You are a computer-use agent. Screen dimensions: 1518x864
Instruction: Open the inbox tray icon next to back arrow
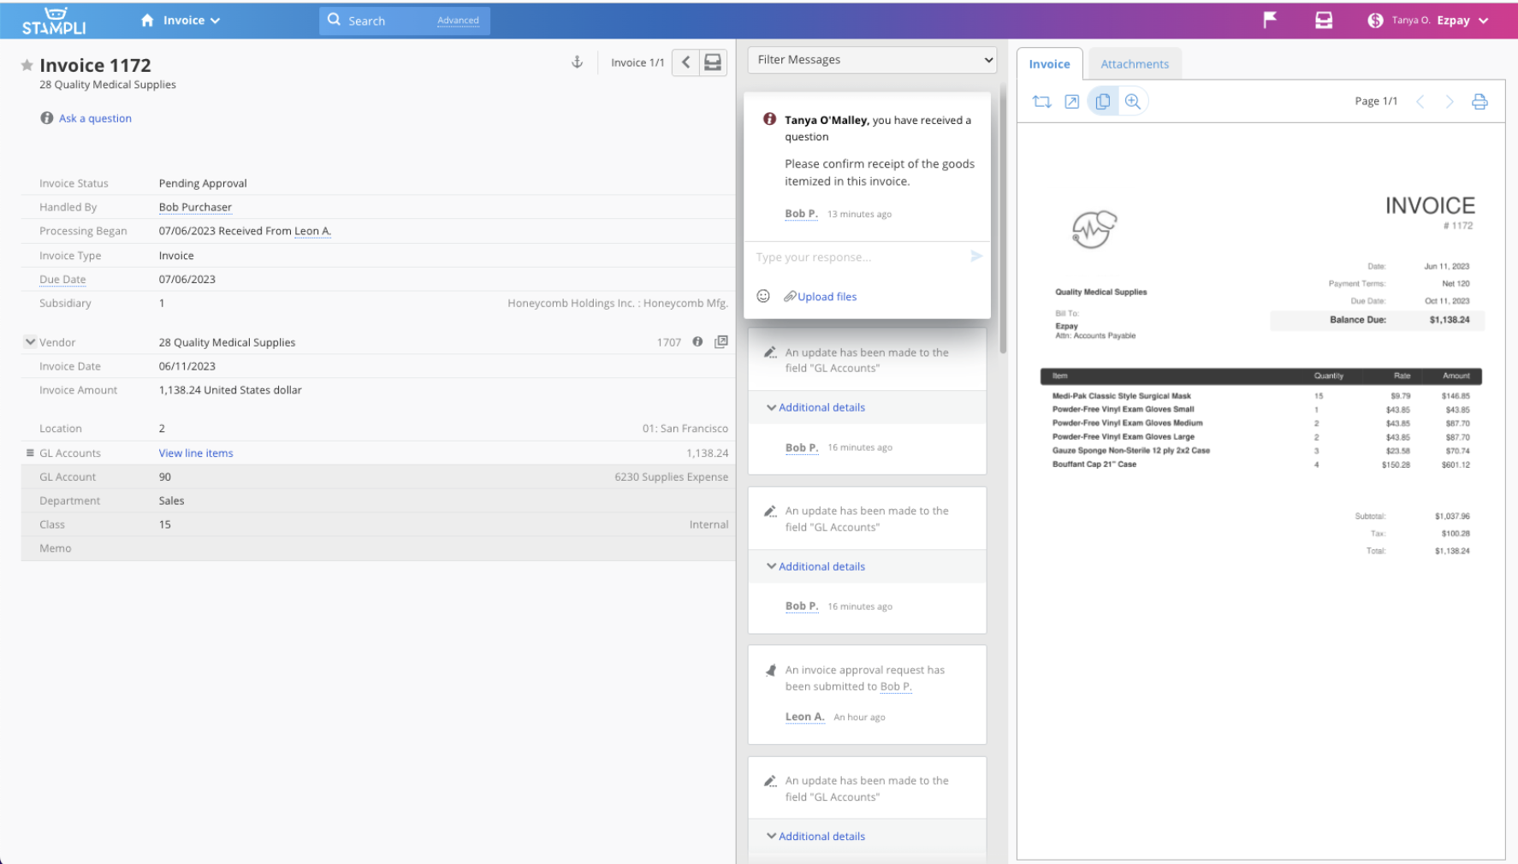[713, 62]
